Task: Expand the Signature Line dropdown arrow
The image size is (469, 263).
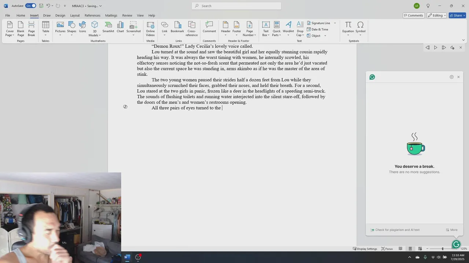Action: pos(335,23)
